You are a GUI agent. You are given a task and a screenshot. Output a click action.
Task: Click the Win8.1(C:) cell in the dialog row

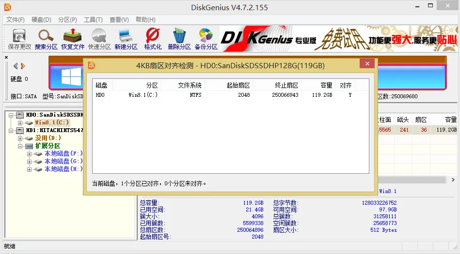click(143, 95)
